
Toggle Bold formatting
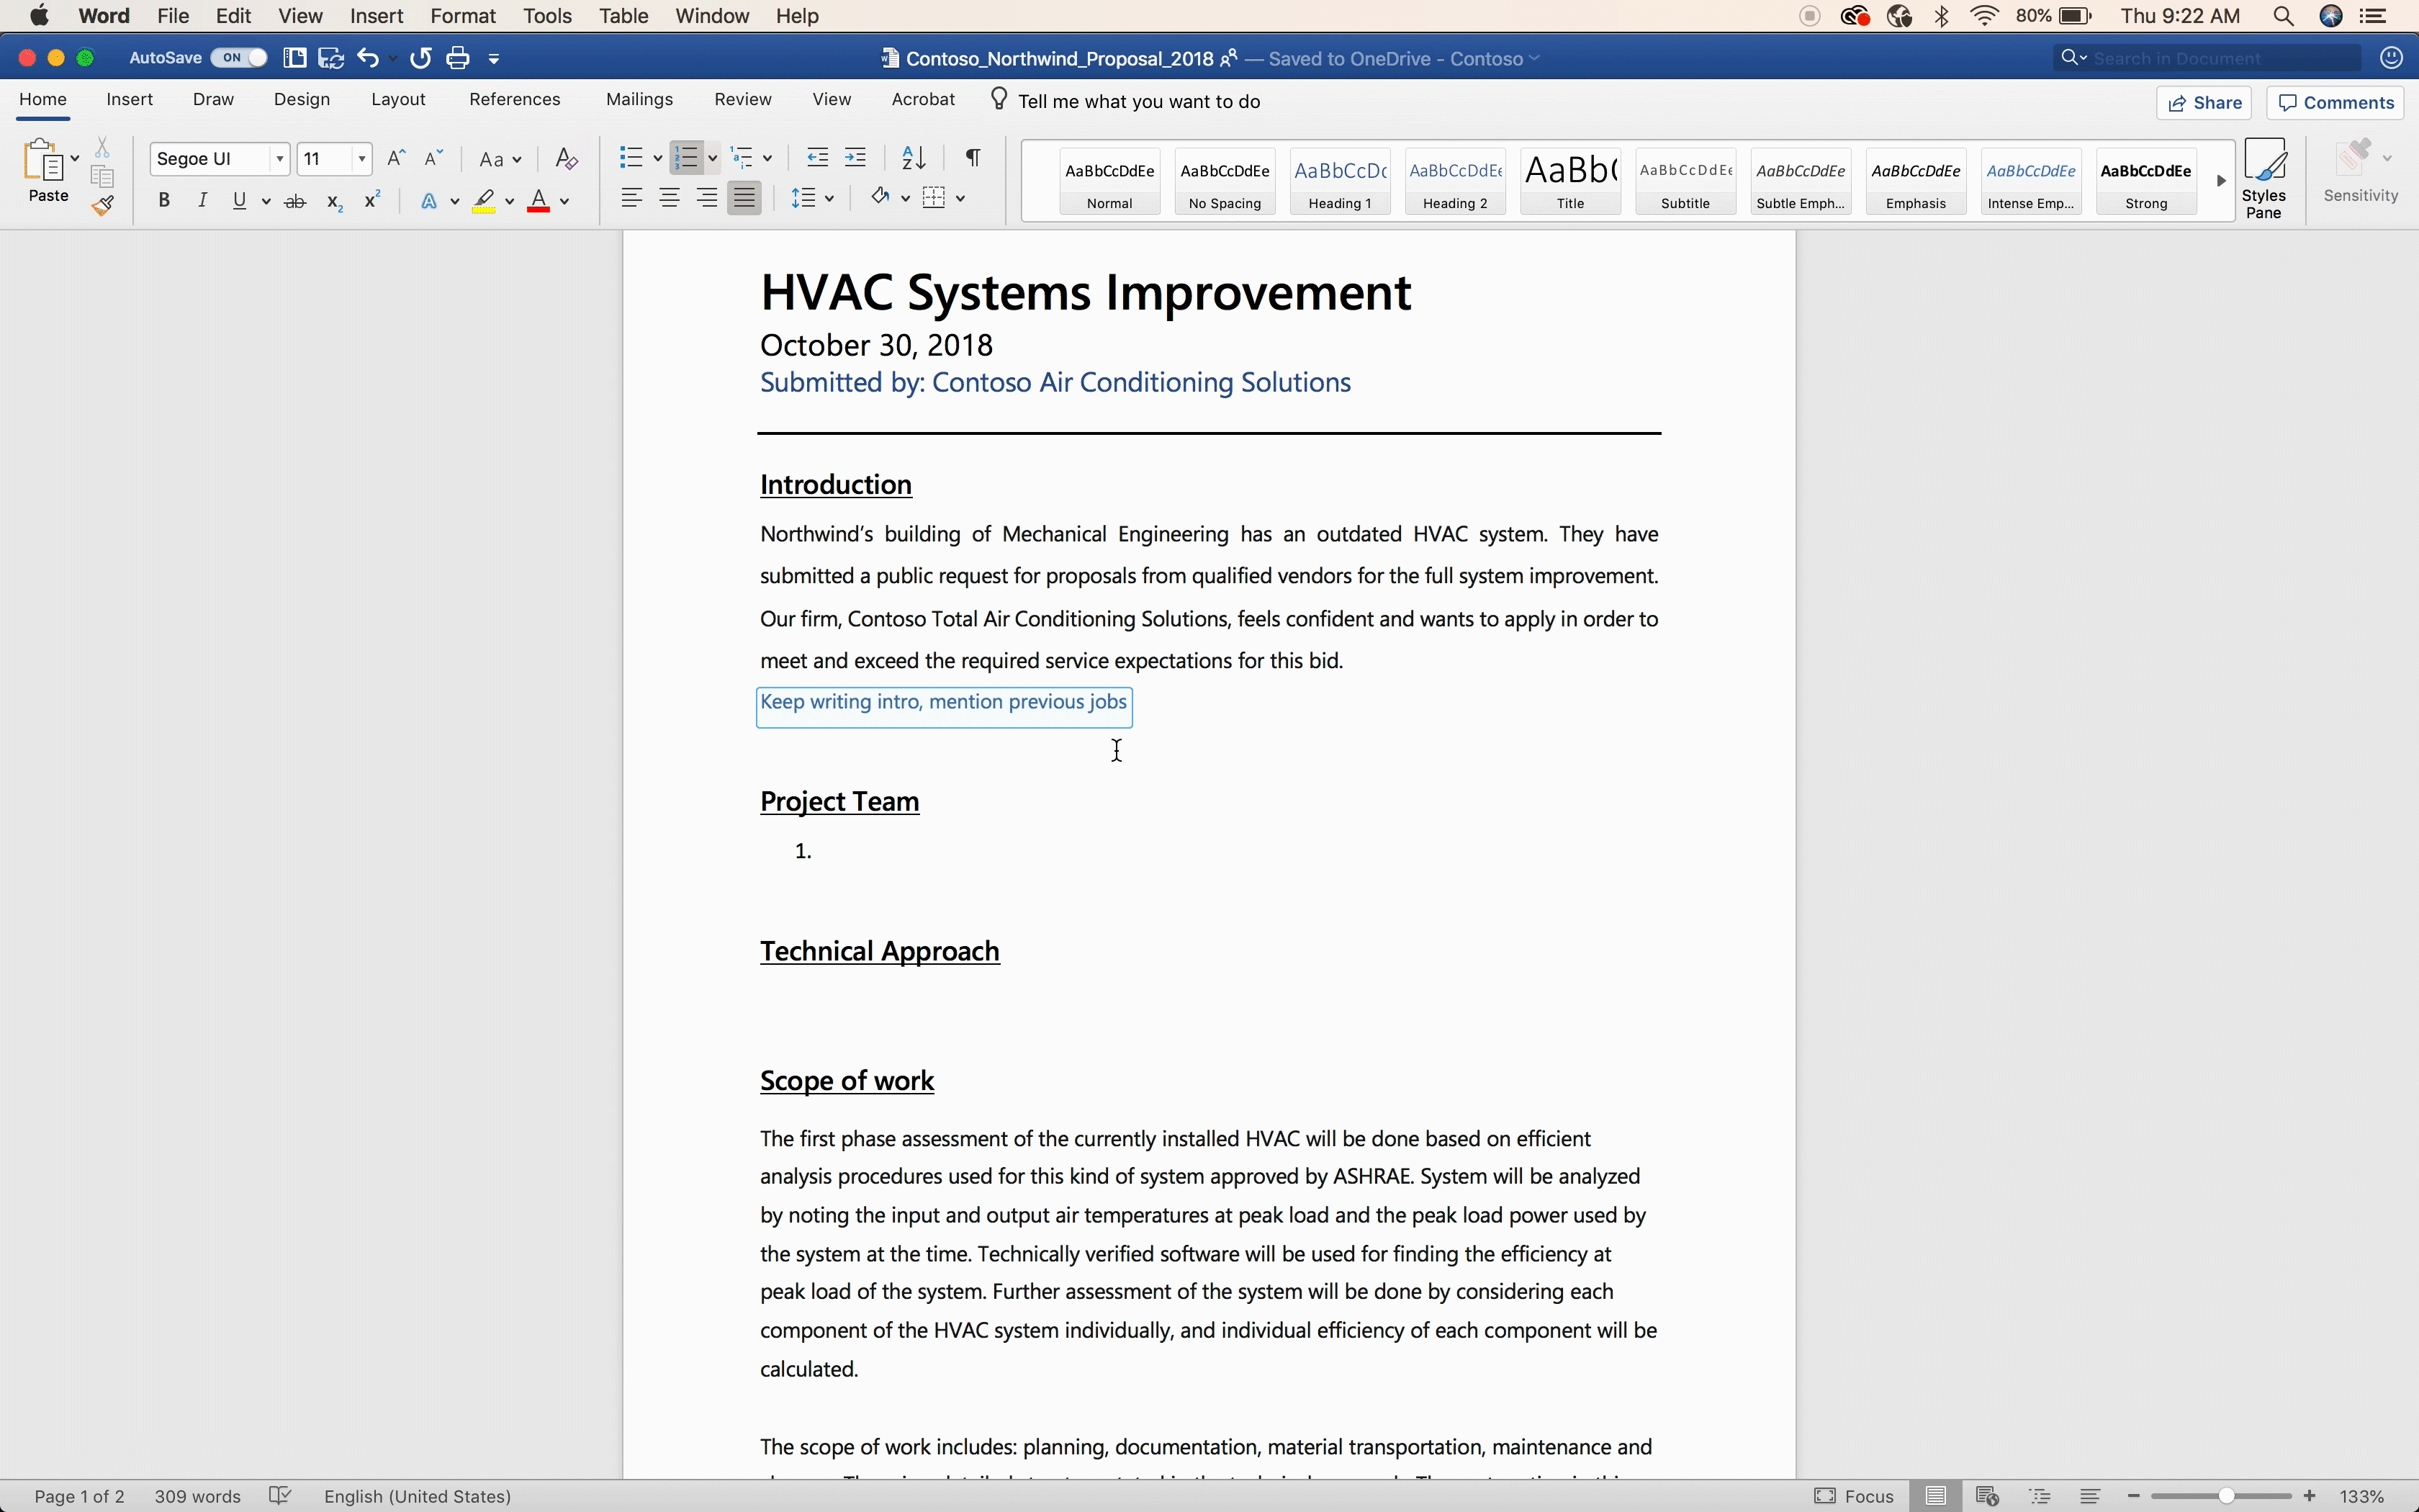164,201
